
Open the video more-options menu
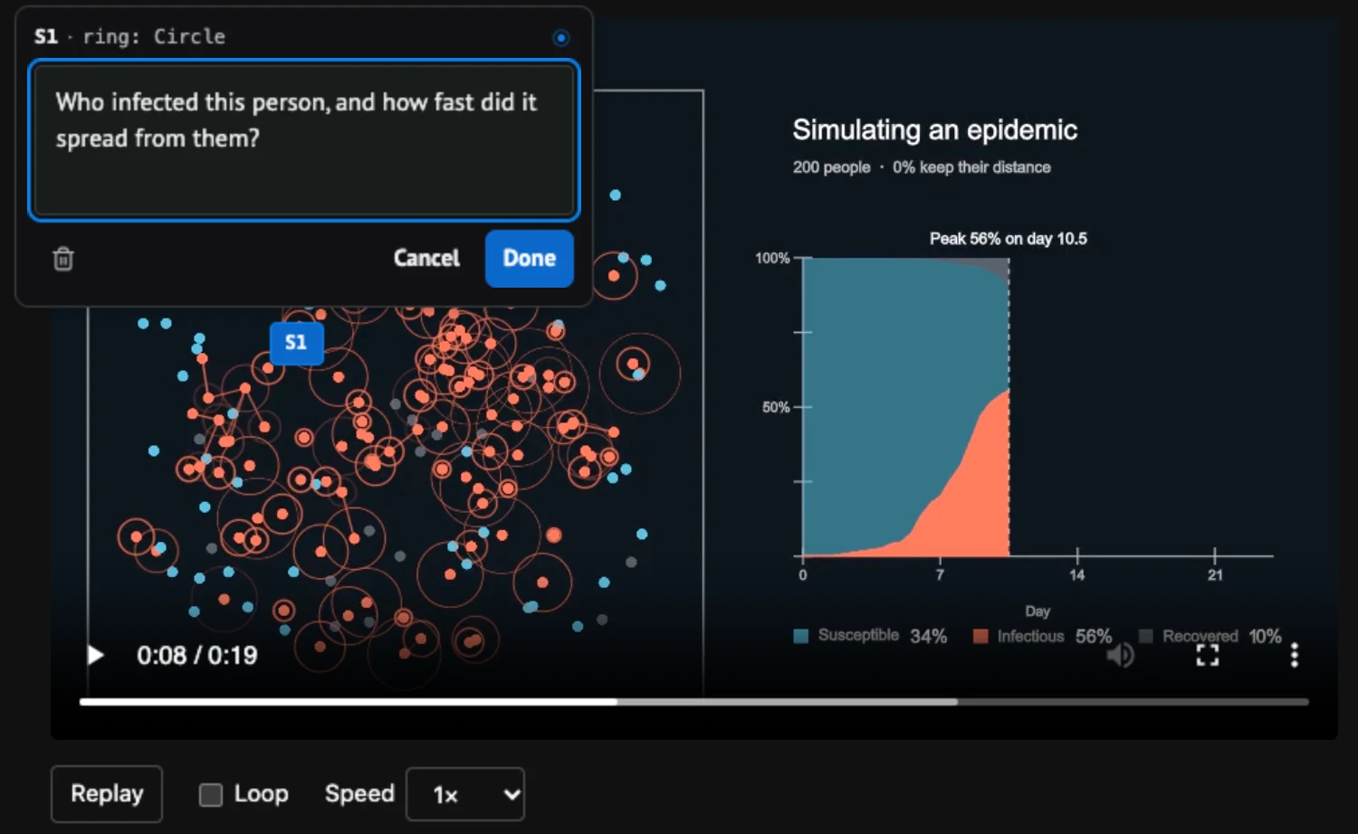(1295, 655)
